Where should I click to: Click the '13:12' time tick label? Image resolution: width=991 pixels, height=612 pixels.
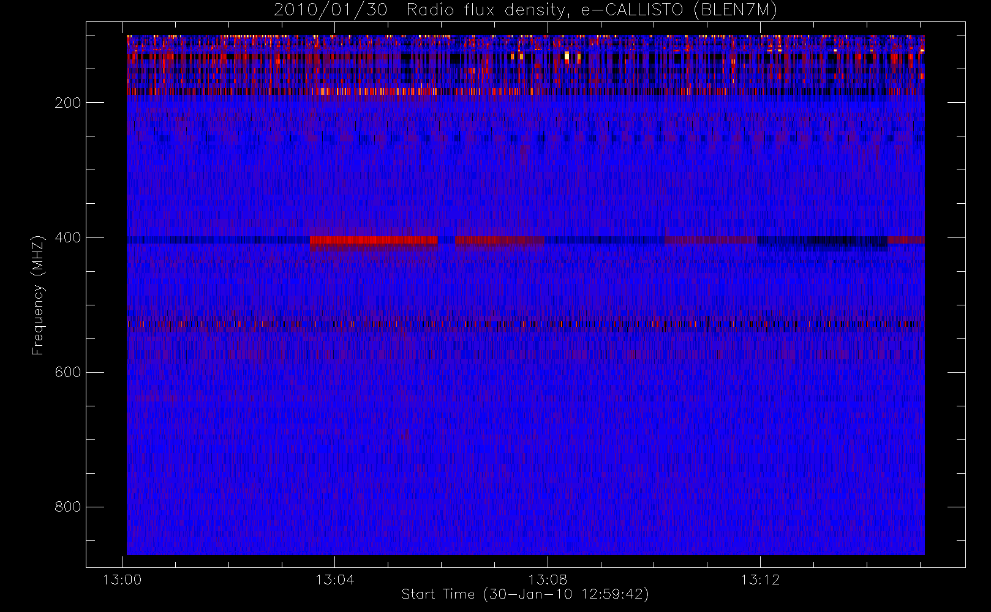(x=760, y=580)
